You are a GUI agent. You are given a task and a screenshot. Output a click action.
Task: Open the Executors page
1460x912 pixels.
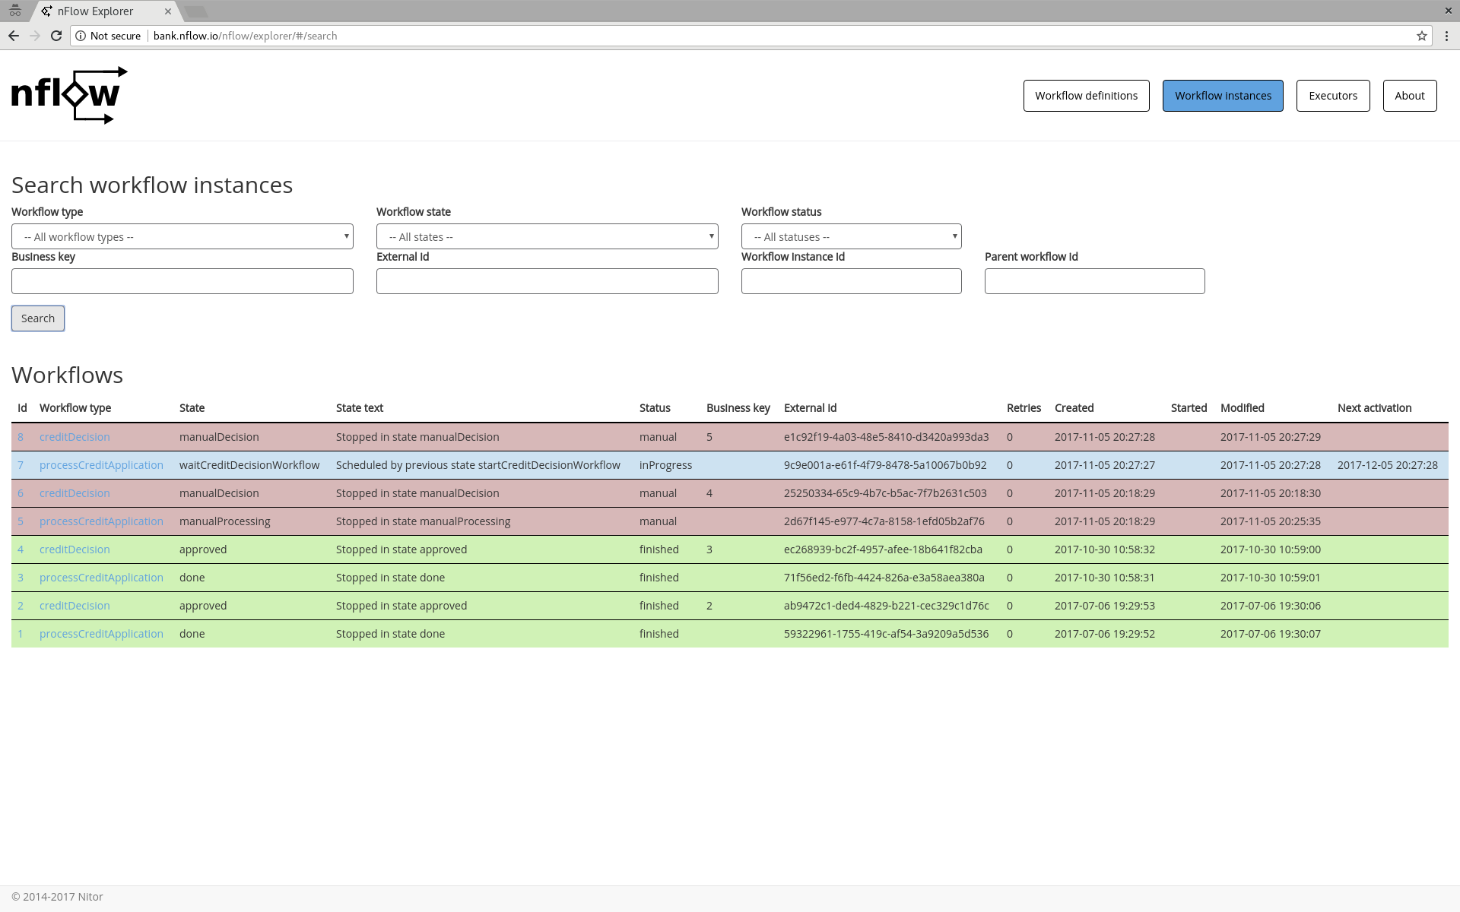tap(1332, 96)
